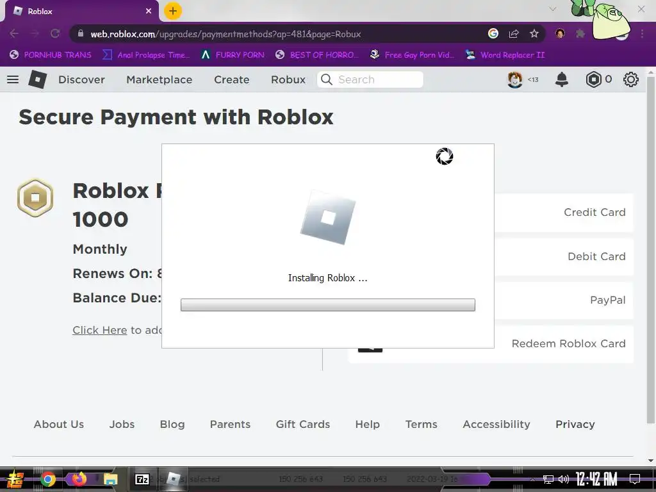Click the browser forward arrow

click(x=35, y=33)
